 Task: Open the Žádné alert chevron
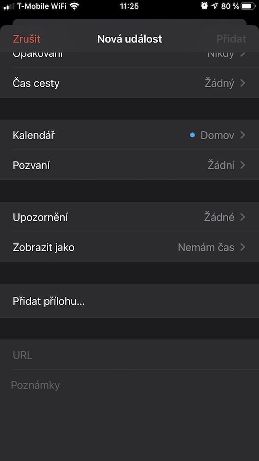pyautogui.click(x=242, y=217)
